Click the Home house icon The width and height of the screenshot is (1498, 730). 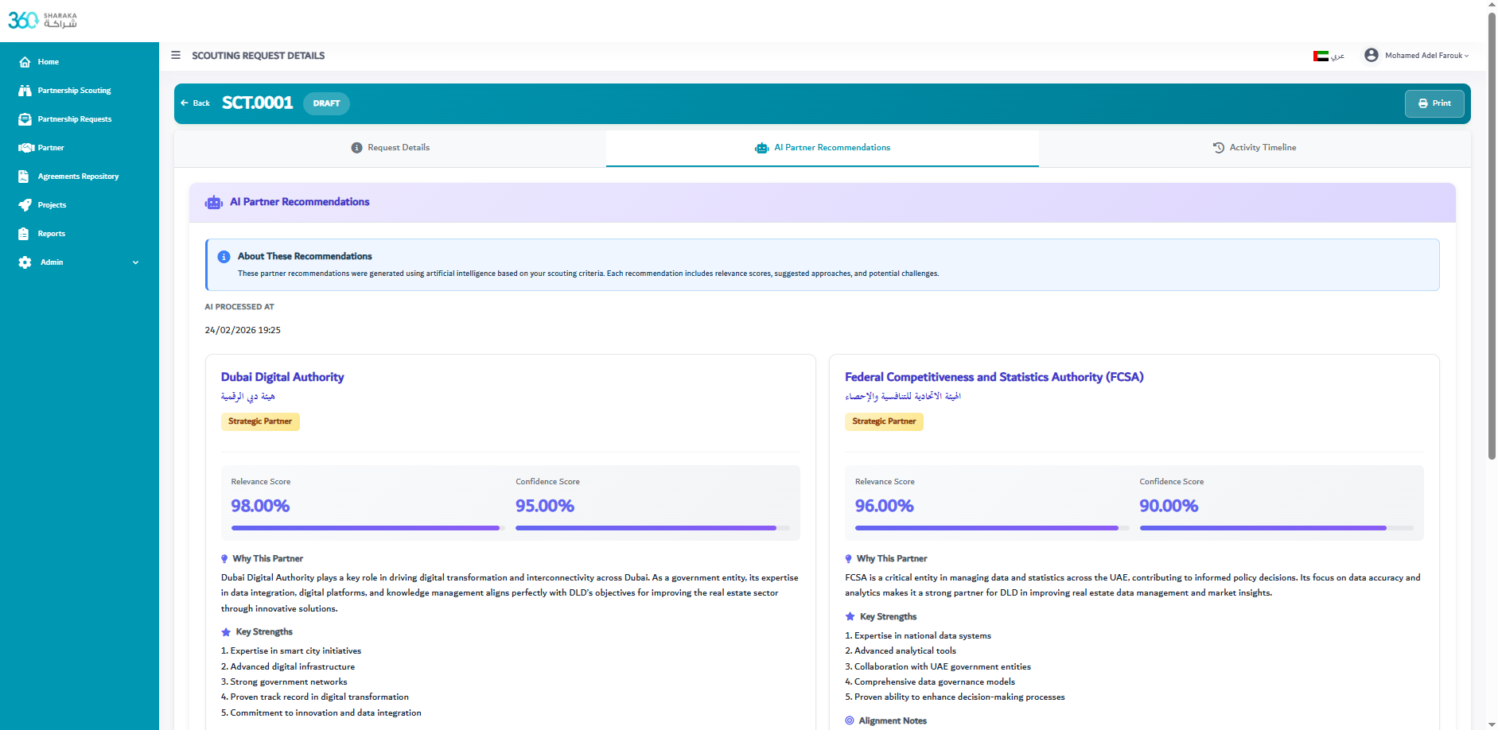25,62
